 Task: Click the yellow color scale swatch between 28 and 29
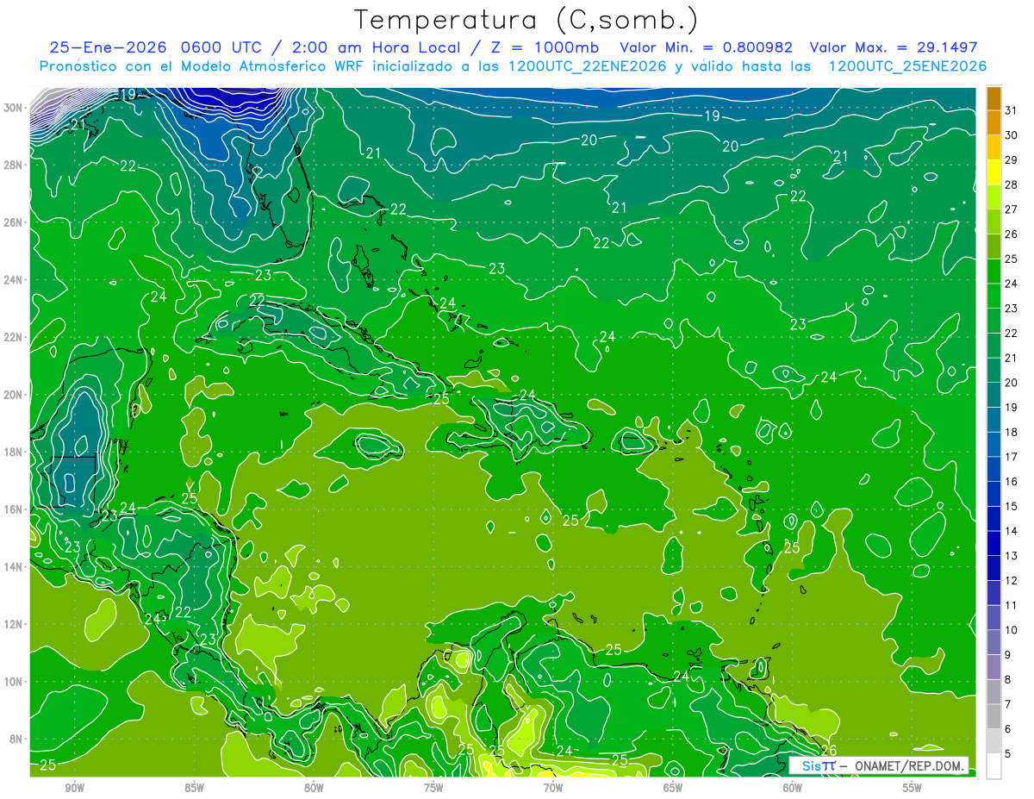coord(994,172)
